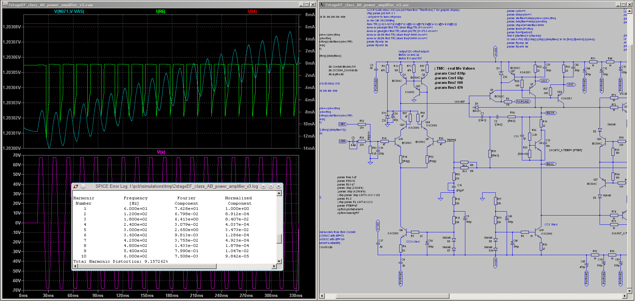This screenshot has height=301, width=635.
Task: Click the Error Log horizontal scrollbar left arrow
Action: (75, 266)
